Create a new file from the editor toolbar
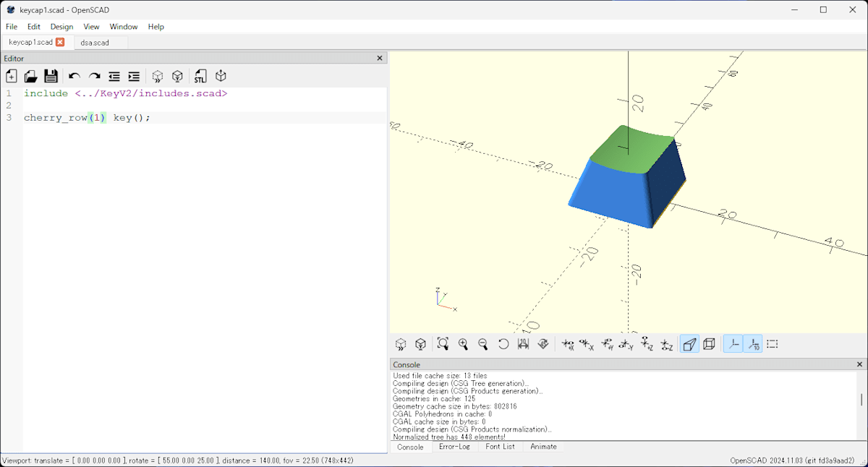The height and width of the screenshot is (467, 868). point(12,76)
